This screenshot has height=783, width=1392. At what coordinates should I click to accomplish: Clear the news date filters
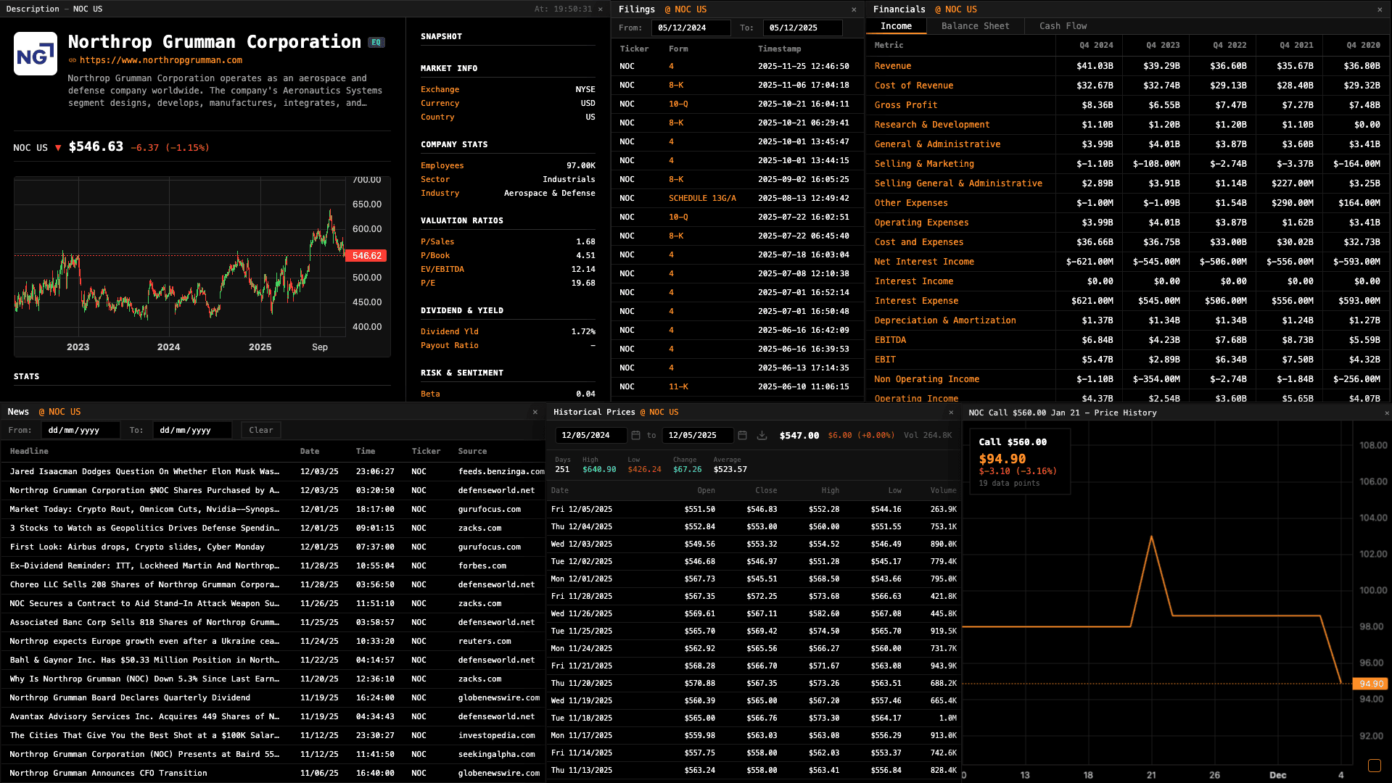(x=261, y=430)
